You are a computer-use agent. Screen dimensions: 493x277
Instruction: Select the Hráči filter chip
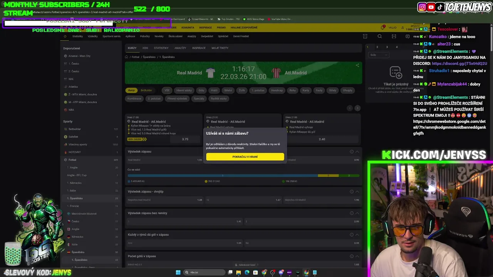pyautogui.click(x=214, y=90)
